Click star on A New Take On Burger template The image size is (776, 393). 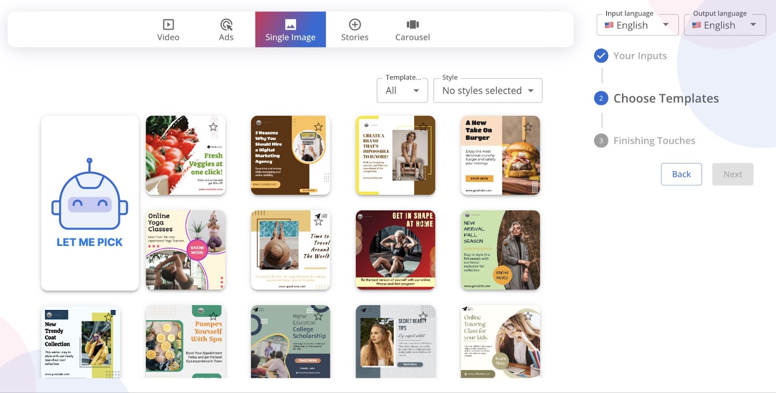528,127
